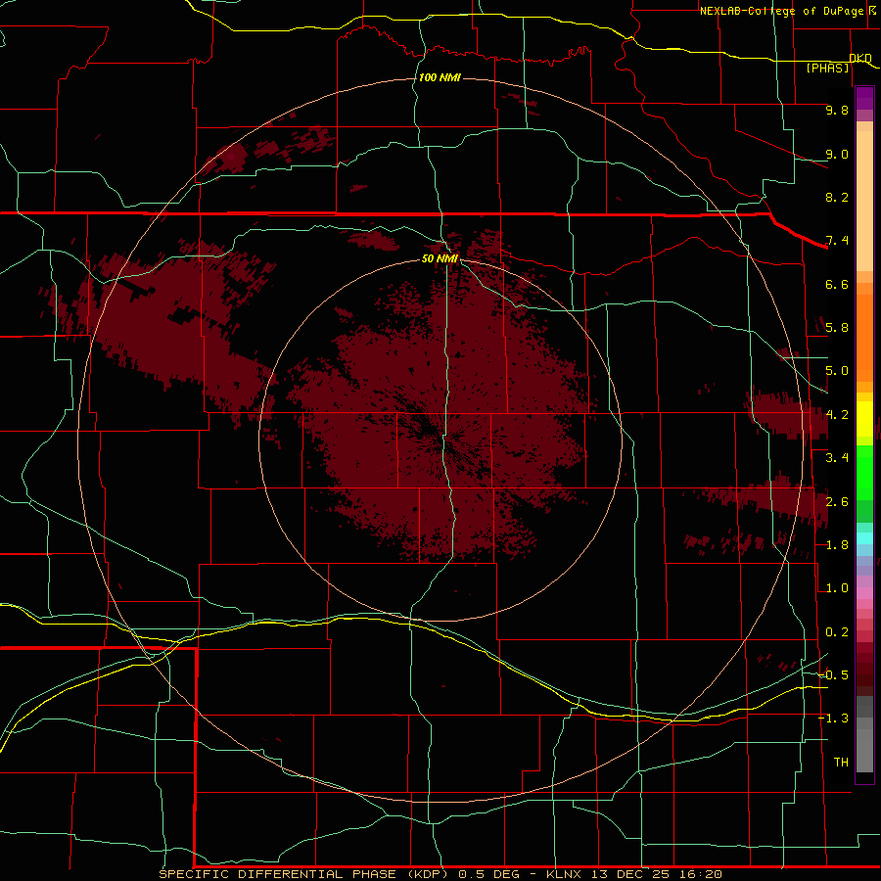Pick the yellow color bar segment

864,419
